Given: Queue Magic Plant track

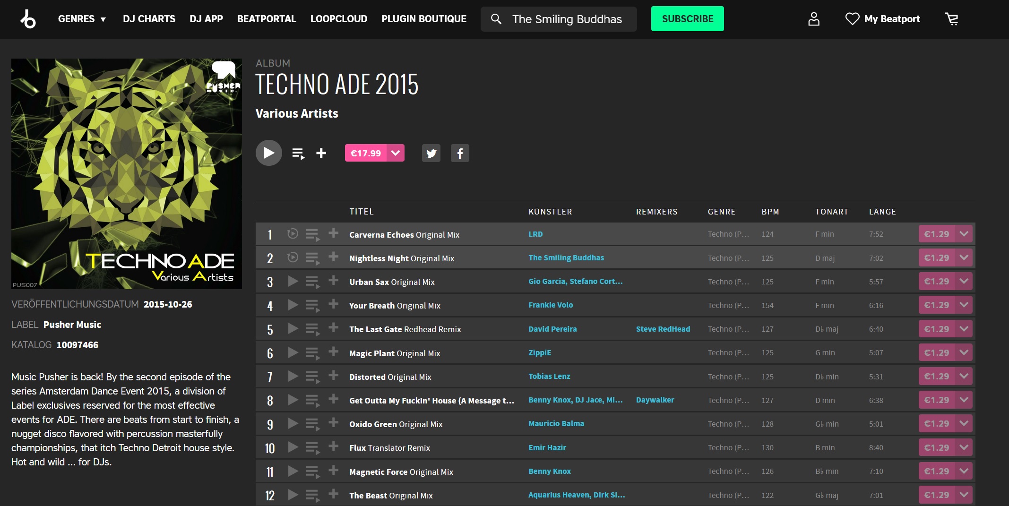Looking at the screenshot, I should pyautogui.click(x=312, y=353).
